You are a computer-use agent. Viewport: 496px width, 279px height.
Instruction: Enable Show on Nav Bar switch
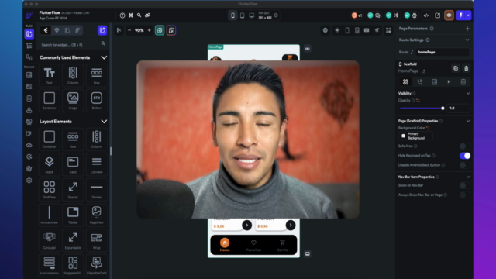[x=465, y=185]
